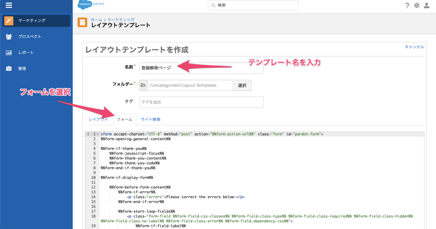Click %%form-javascript-focus%% on line 5
Image resolution: width=436 pixels, height=229 pixels.
pos(137,153)
